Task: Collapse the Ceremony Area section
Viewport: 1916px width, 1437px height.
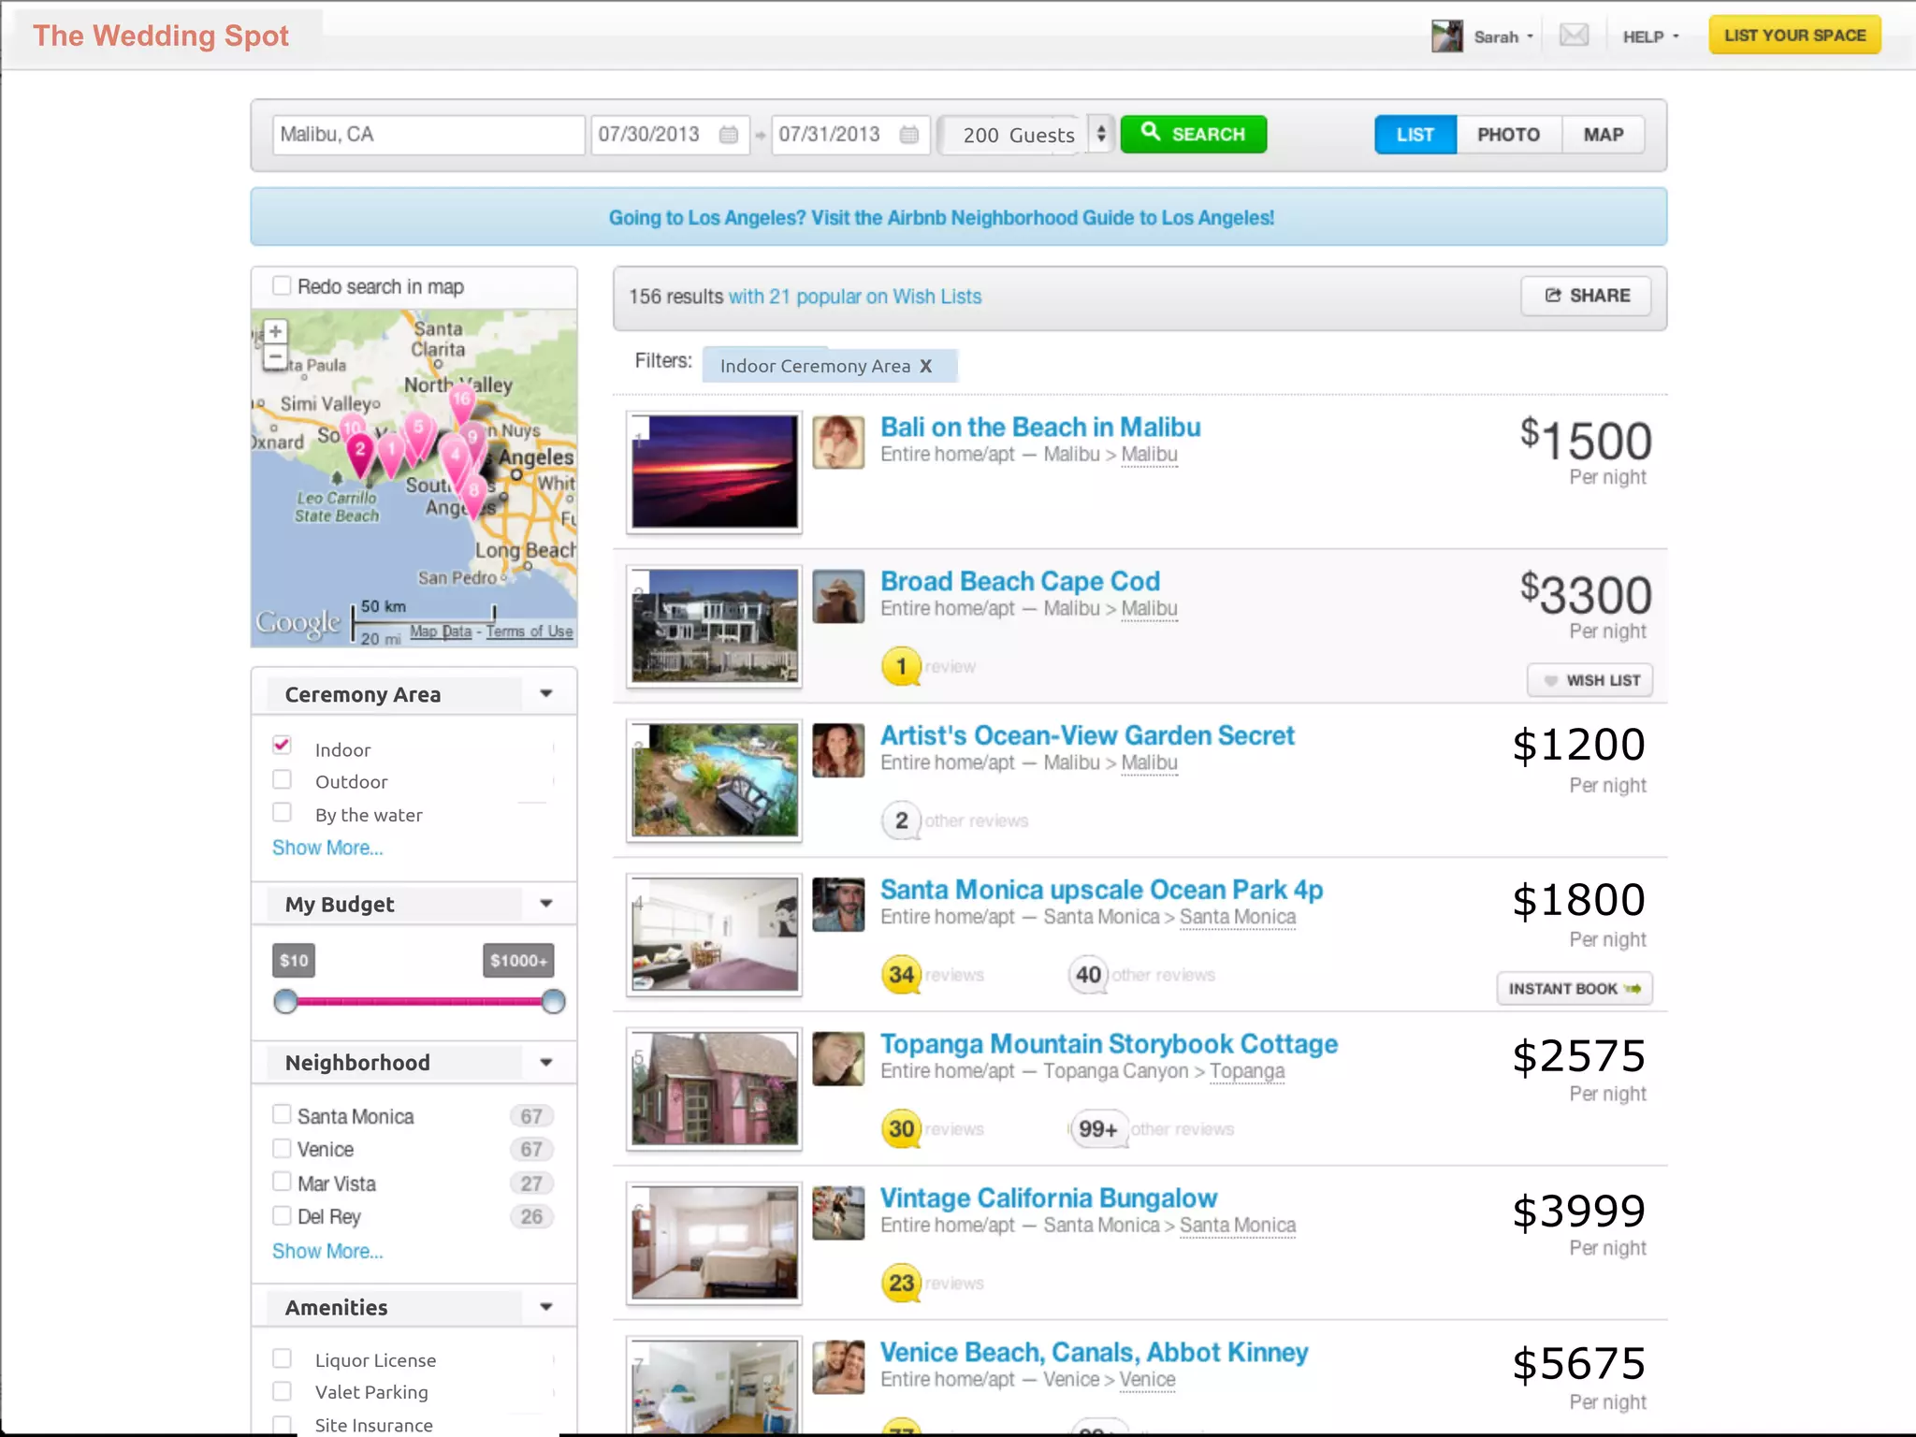Action: [546, 693]
